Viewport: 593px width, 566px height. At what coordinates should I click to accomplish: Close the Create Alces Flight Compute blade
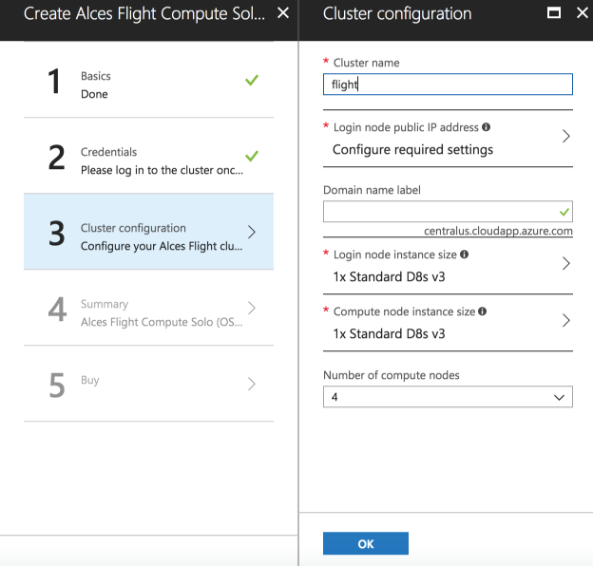tap(282, 14)
